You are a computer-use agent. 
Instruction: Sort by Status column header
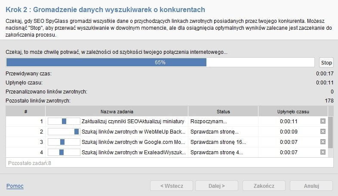pos(223,111)
